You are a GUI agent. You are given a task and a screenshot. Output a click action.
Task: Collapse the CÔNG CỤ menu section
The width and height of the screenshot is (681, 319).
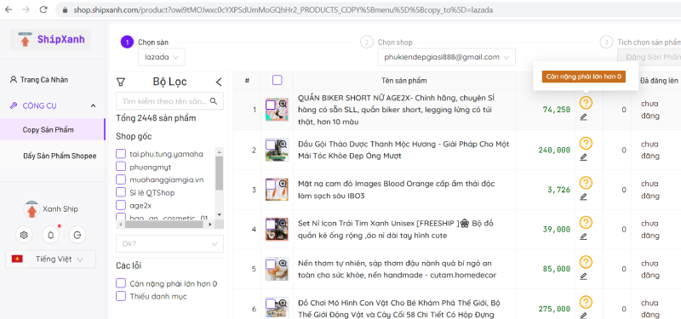(52, 105)
